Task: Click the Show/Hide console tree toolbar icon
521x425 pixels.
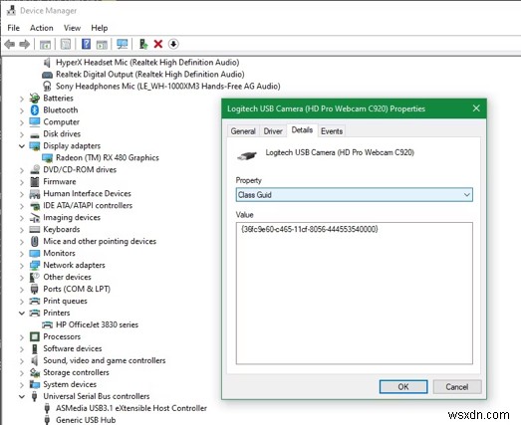Action: click(x=45, y=44)
